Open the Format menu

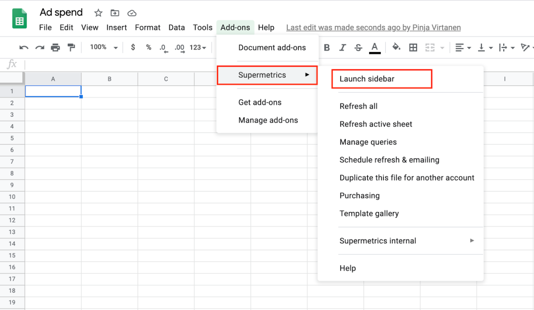[148, 28]
